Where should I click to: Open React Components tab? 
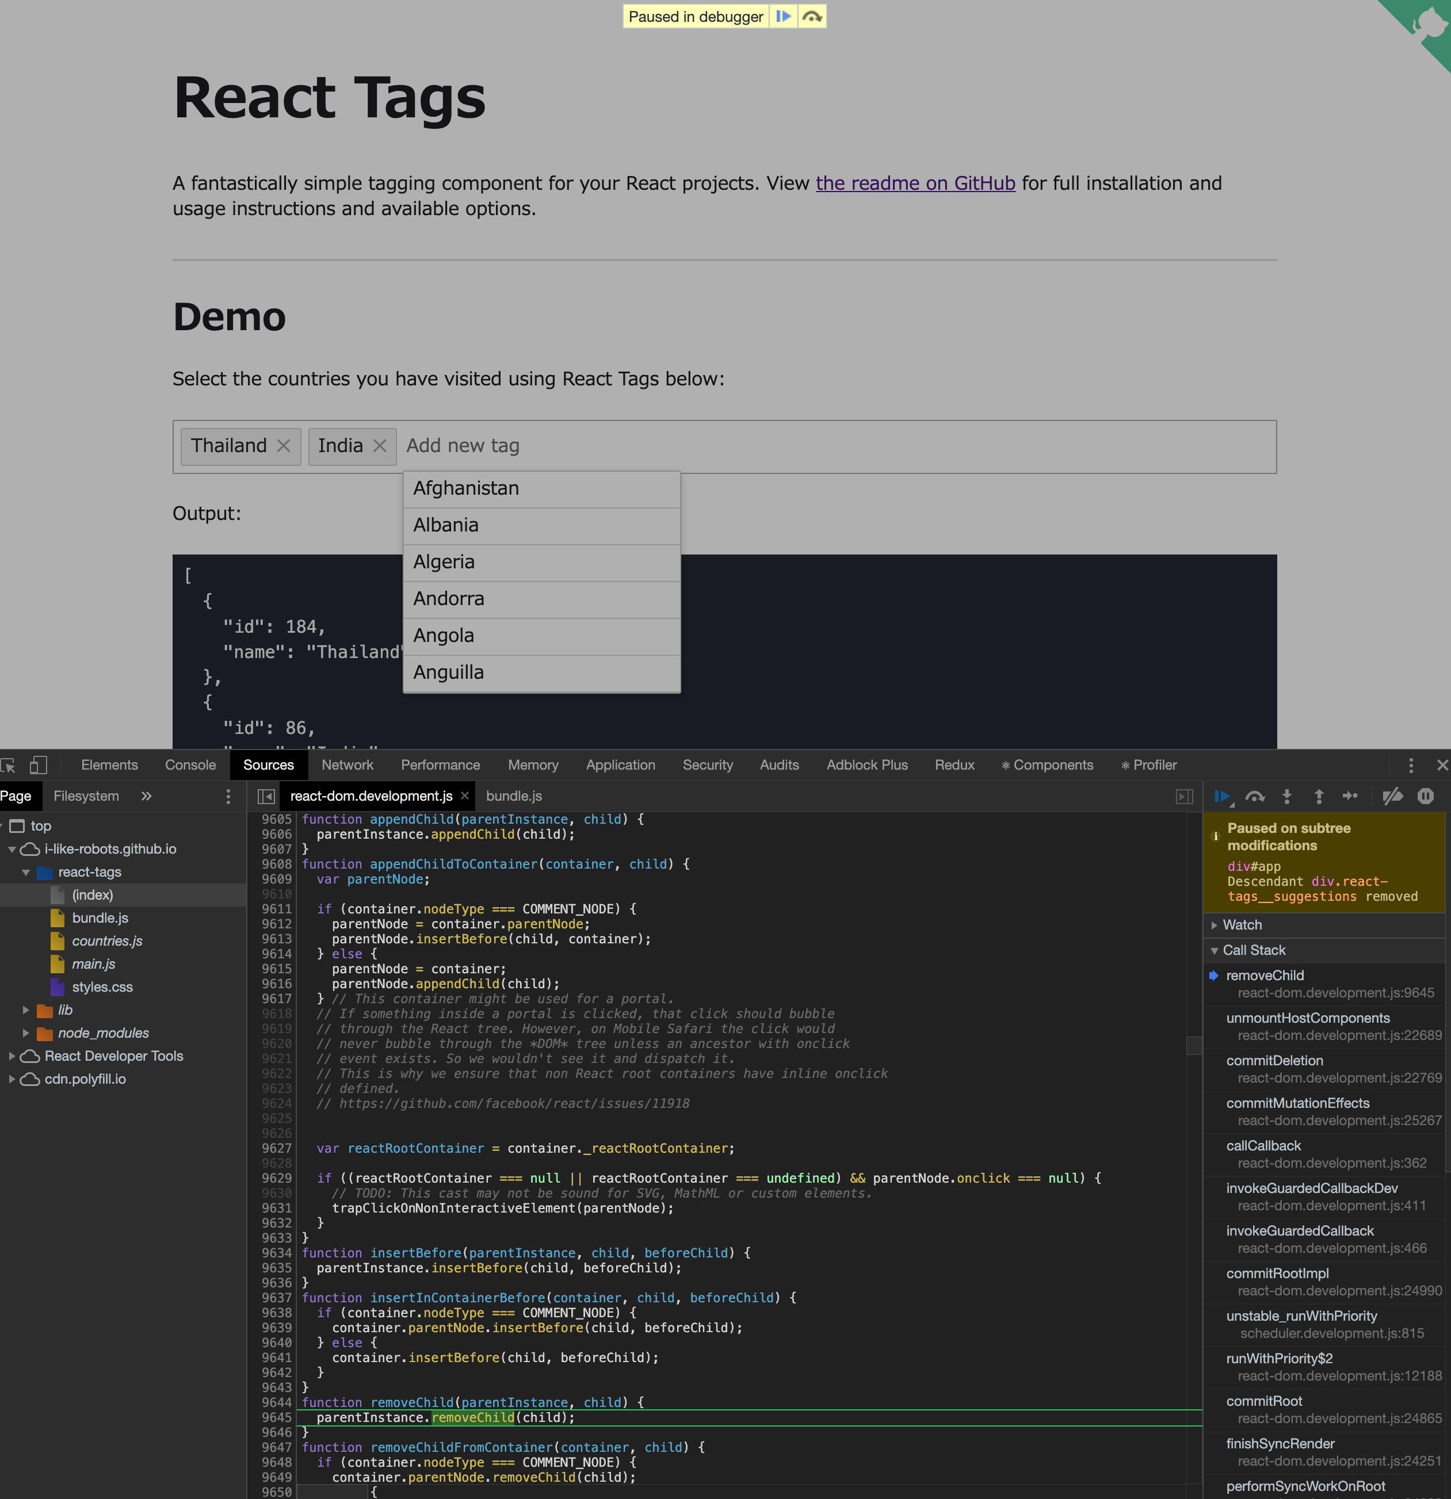[x=1047, y=765]
